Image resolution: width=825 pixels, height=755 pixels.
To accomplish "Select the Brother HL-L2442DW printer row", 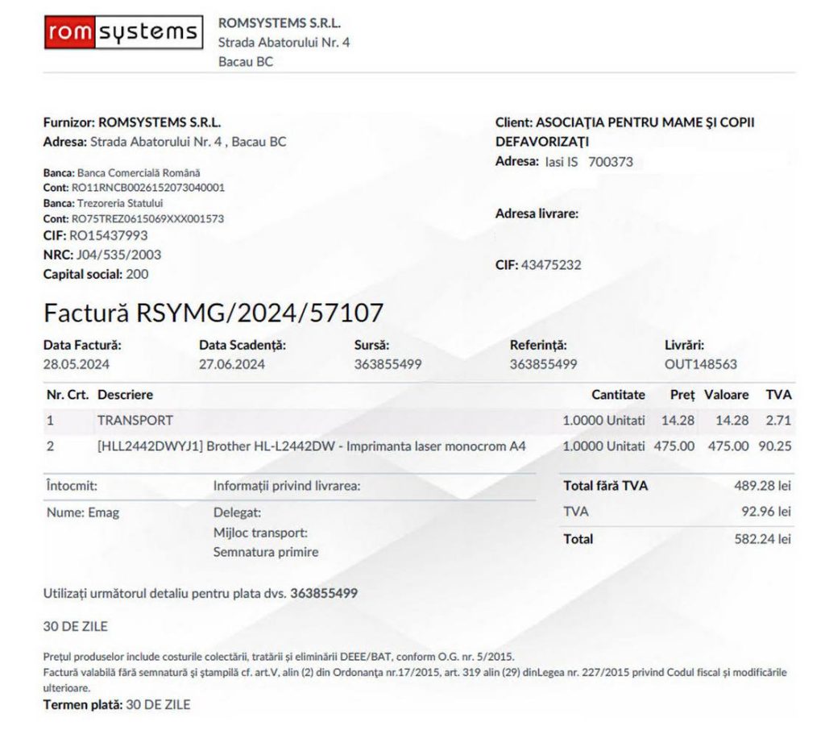I will coord(312,446).
